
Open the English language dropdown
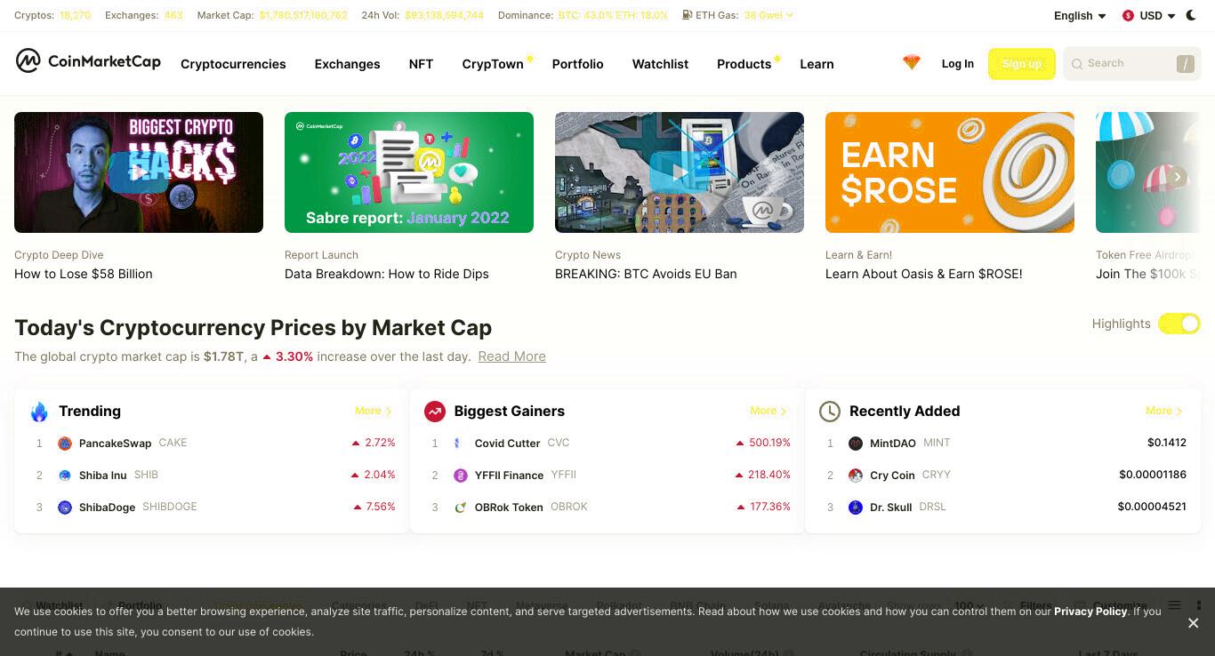coord(1080,16)
